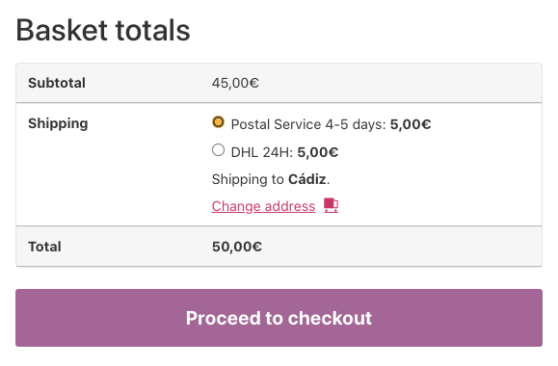Click the Total row label
The height and width of the screenshot is (366, 558).
click(x=44, y=247)
